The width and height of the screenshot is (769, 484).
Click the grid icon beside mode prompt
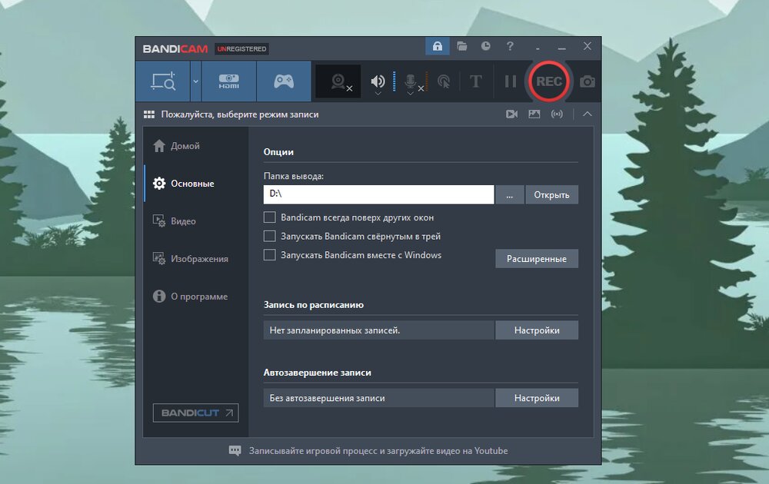pos(149,114)
